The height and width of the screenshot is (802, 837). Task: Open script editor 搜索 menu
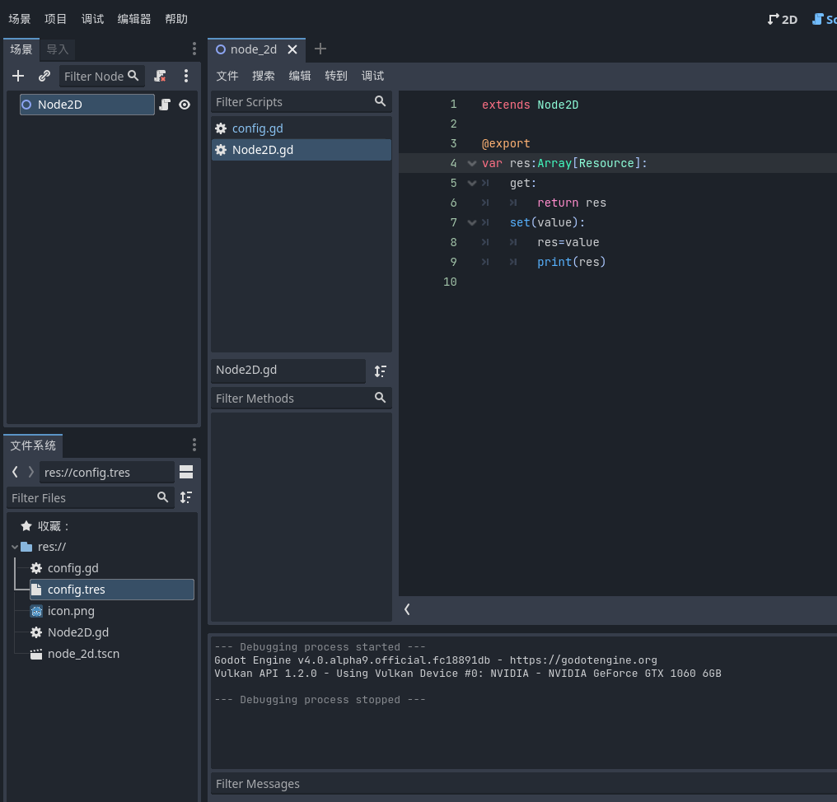264,76
